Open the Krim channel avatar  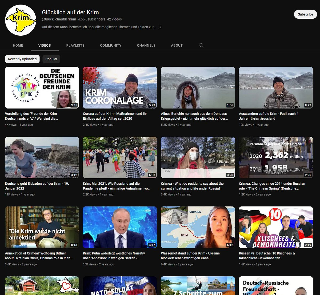tap(21, 20)
